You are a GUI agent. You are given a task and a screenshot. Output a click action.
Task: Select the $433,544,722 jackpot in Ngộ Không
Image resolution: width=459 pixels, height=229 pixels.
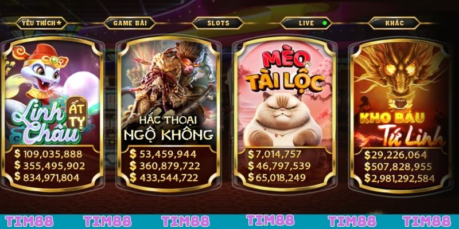click(x=164, y=177)
